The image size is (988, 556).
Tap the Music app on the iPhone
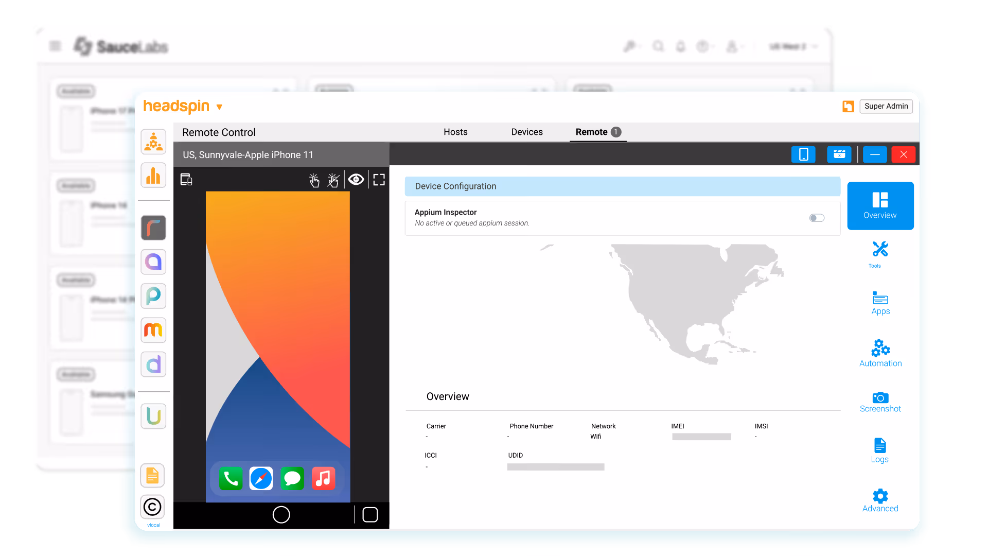point(323,478)
